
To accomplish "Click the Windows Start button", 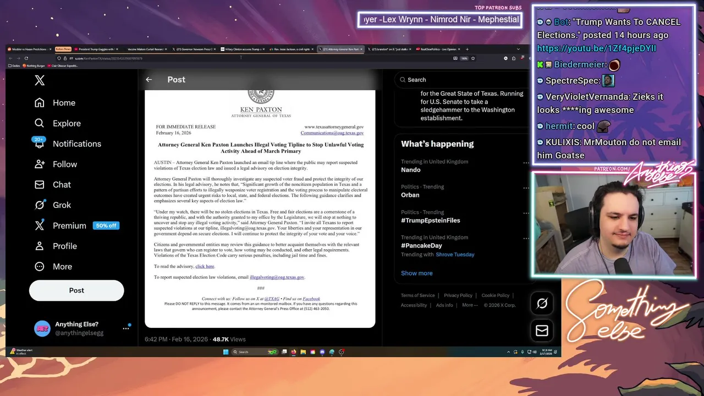I will pyautogui.click(x=226, y=352).
